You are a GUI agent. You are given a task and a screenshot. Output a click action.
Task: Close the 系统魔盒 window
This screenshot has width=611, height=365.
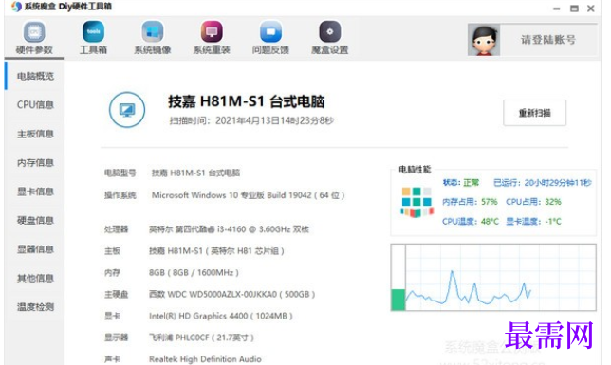point(591,9)
